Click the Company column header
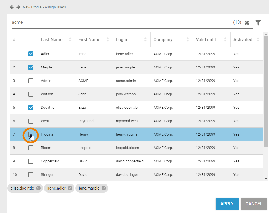 (x=163, y=40)
